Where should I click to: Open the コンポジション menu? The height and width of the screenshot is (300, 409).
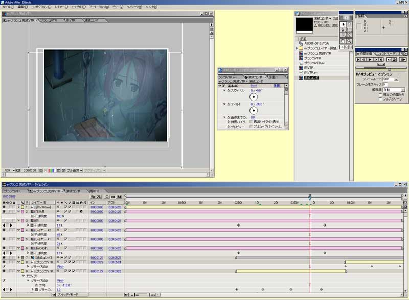41,7
